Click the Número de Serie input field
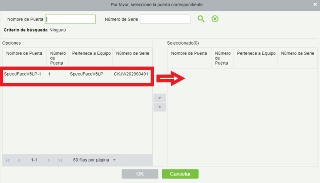The height and width of the screenshot is (183, 320). [x=165, y=19]
